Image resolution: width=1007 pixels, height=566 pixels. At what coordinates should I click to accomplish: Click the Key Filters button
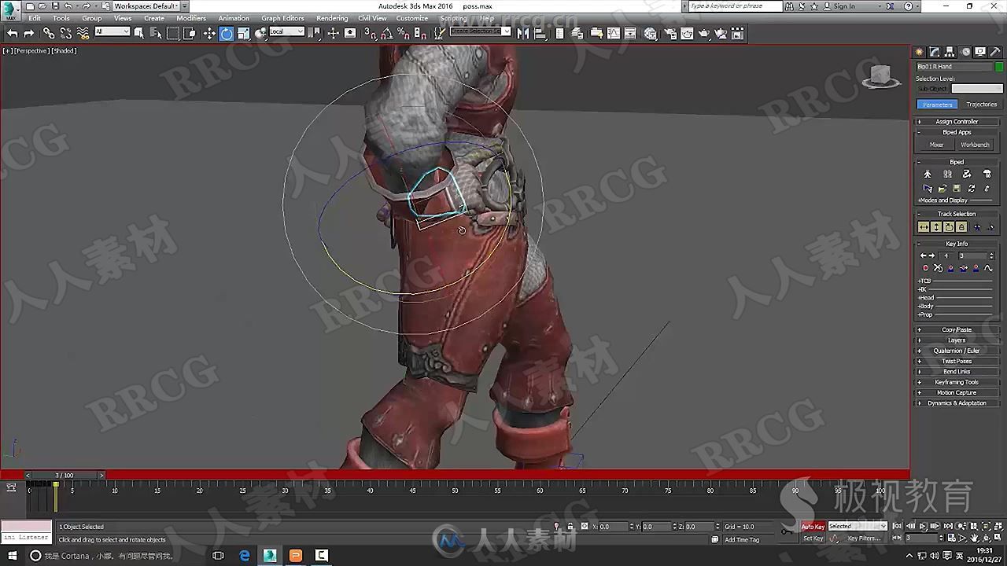pos(863,538)
